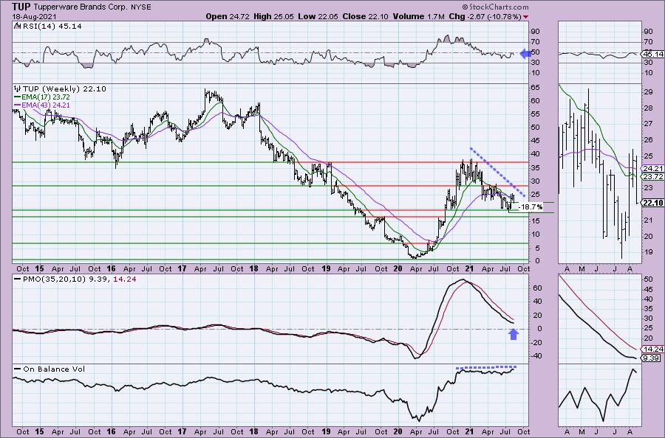The height and width of the screenshot is (438, 665).
Task: Click year 21 on the price chart time axis
Action: (469, 268)
